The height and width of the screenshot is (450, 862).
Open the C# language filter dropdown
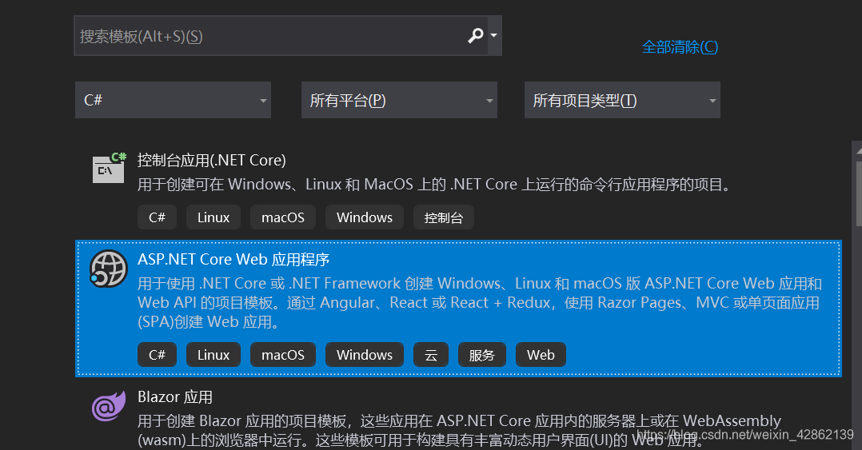174,100
